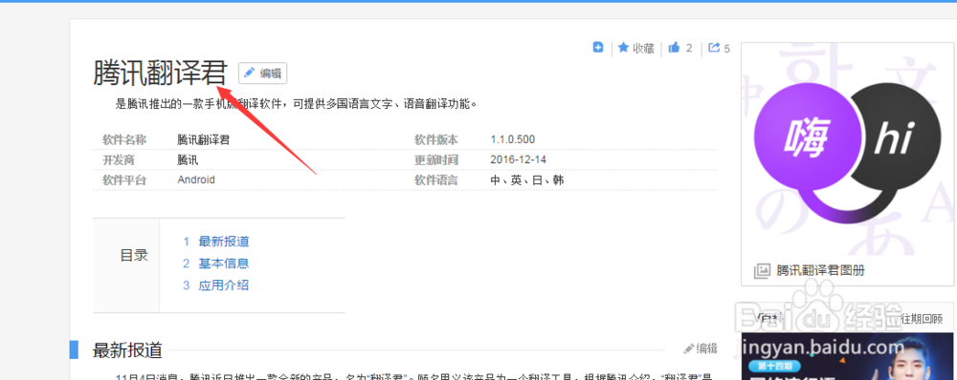Click the 软件语言 field label

pyautogui.click(x=435, y=180)
